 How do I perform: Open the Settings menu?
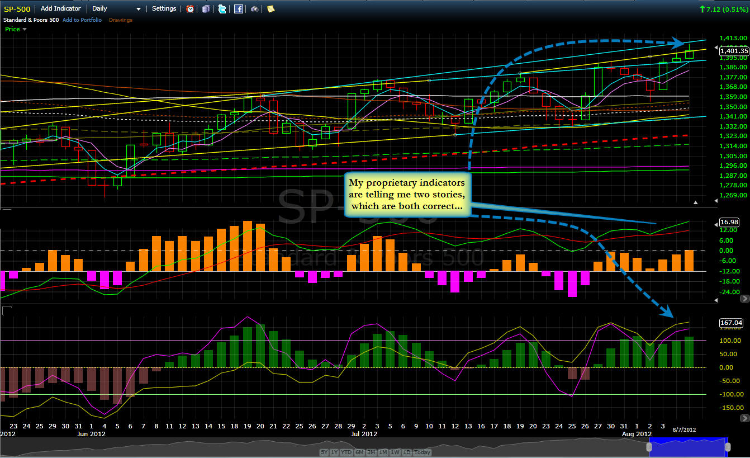pyautogui.click(x=164, y=8)
